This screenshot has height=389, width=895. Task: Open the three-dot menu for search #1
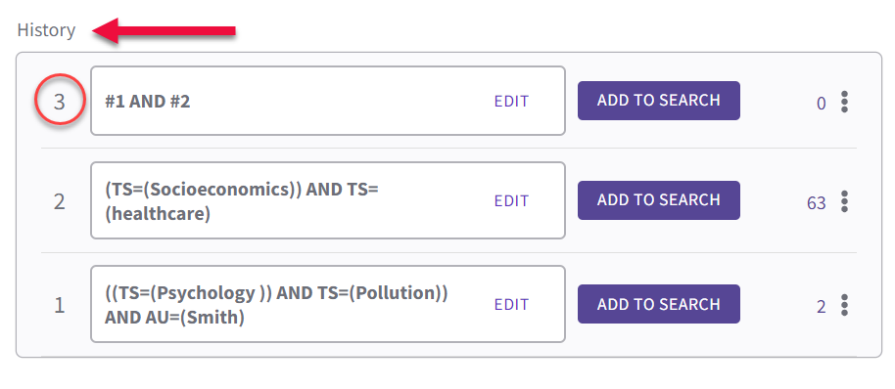tap(844, 305)
